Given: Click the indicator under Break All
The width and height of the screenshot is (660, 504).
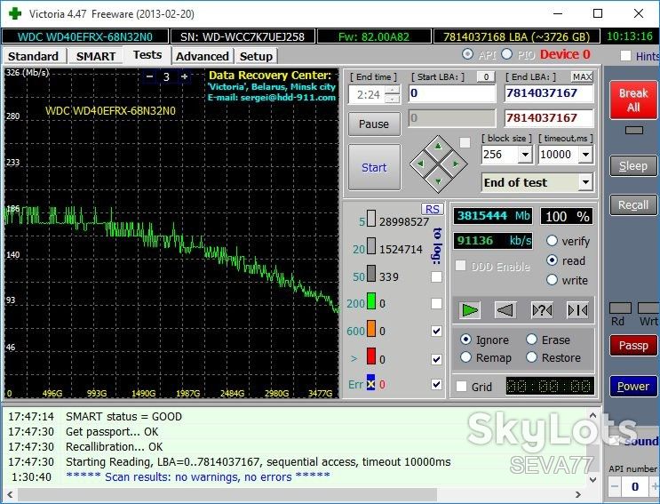Looking at the screenshot, I should click(x=633, y=130).
